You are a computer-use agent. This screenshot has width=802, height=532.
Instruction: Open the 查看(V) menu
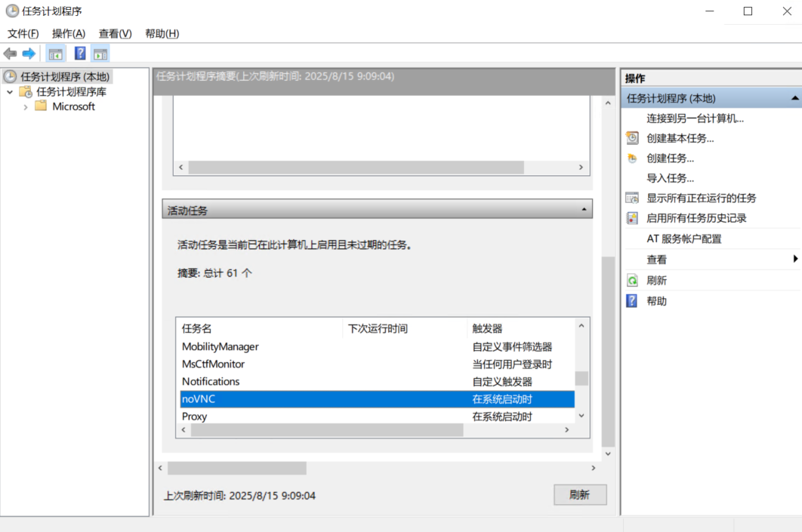coord(115,34)
